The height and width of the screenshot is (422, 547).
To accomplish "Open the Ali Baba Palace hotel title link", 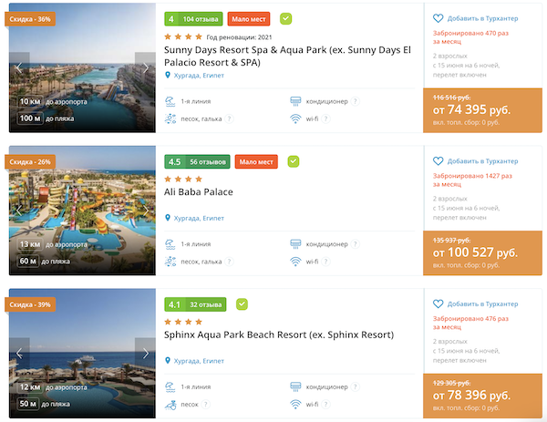I will [199, 192].
